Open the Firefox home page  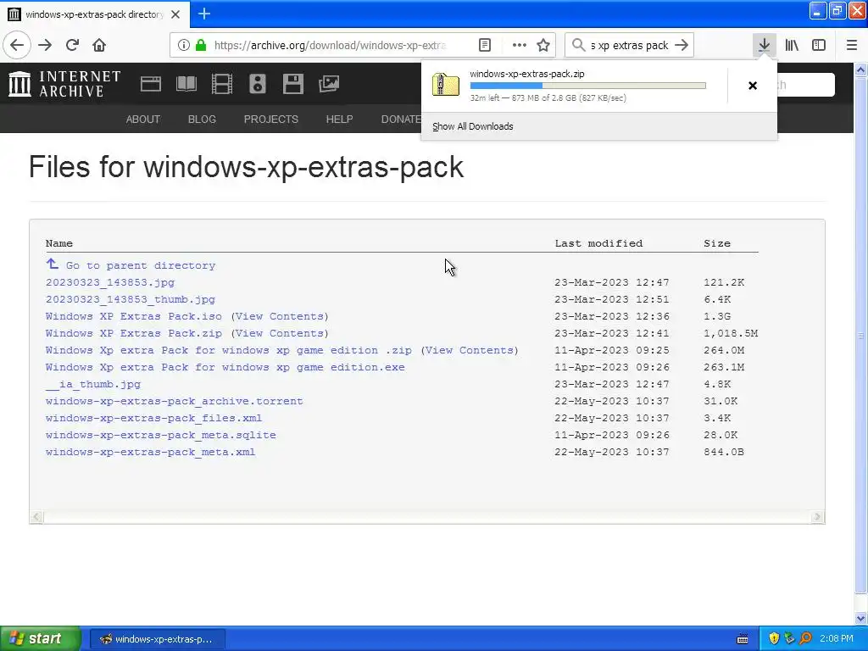pyautogui.click(x=99, y=45)
